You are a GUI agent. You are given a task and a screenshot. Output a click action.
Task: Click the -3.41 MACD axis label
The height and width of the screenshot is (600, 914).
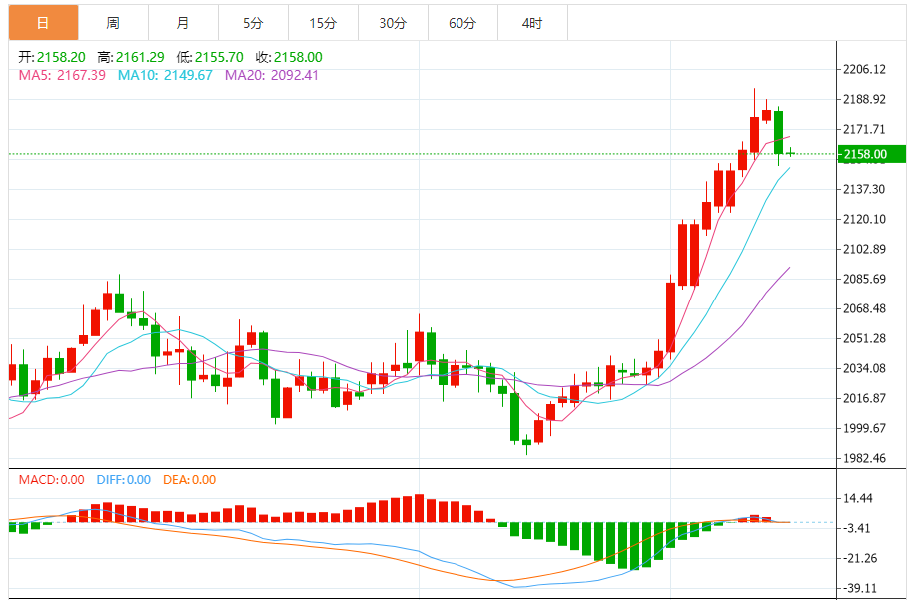(x=857, y=528)
